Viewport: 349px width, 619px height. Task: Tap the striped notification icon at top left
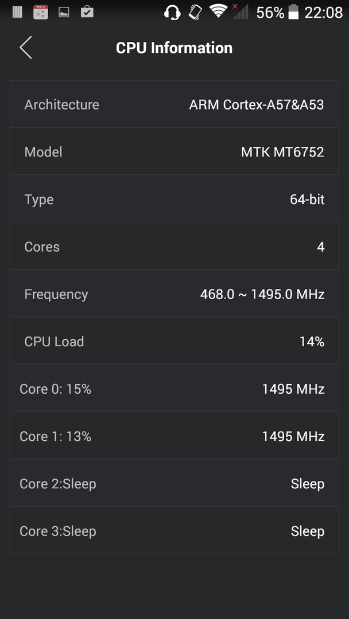17,12
